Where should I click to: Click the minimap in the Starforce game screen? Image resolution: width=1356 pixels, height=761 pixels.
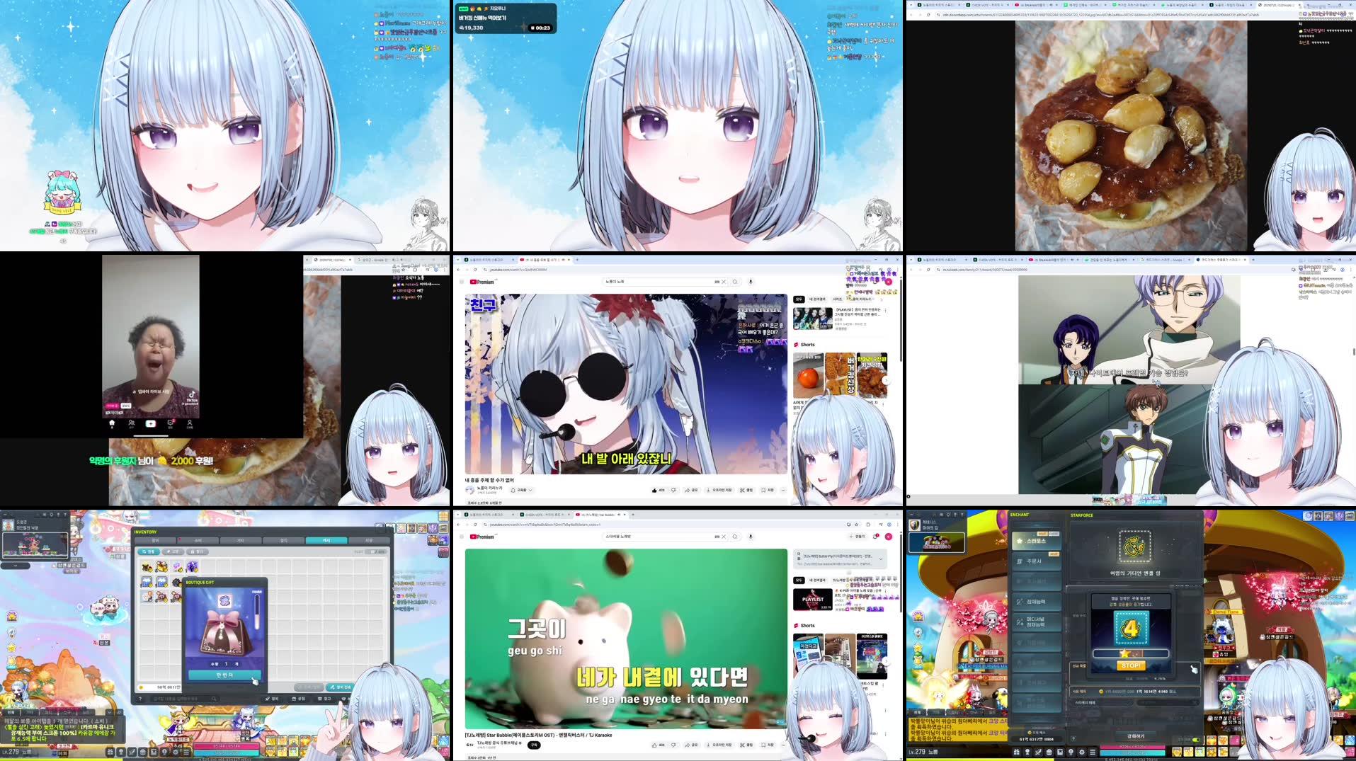(936, 542)
